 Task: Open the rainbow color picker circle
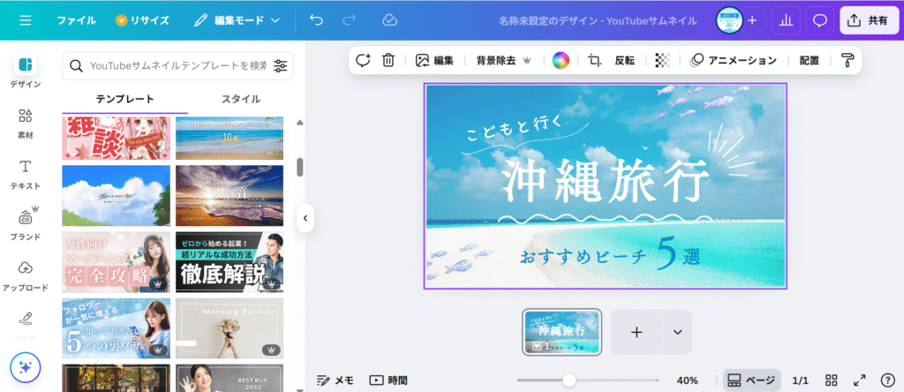[x=561, y=61]
